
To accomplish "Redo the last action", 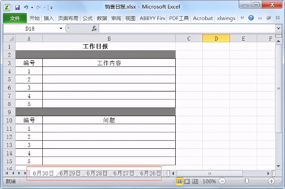I will (38, 7).
